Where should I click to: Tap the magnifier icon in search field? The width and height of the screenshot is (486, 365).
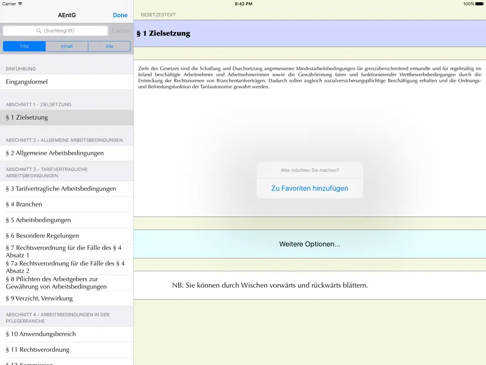click(39, 30)
